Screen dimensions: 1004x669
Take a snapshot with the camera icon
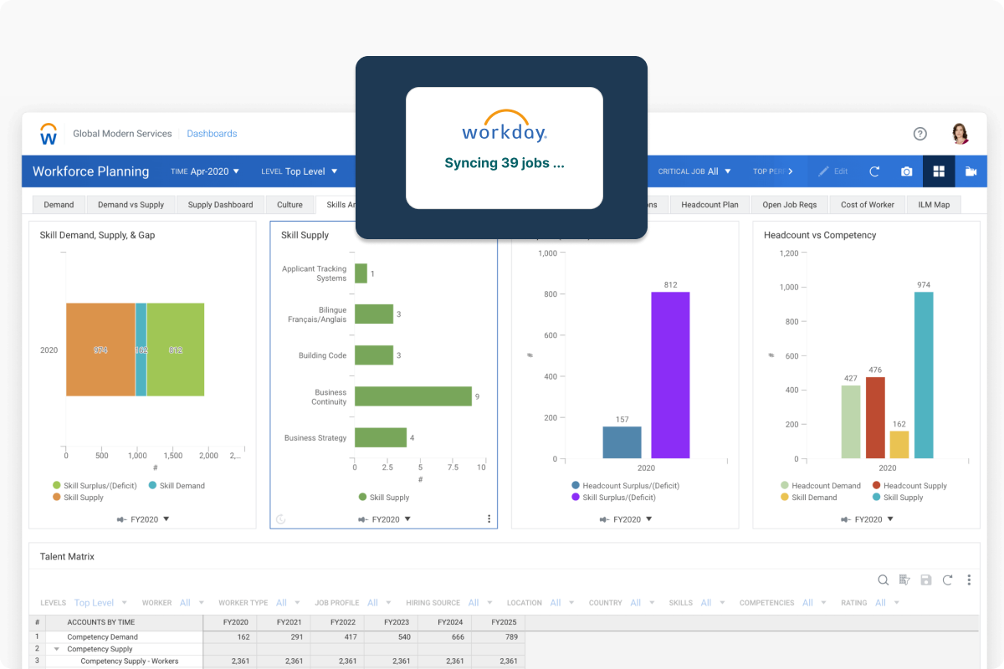coord(906,171)
